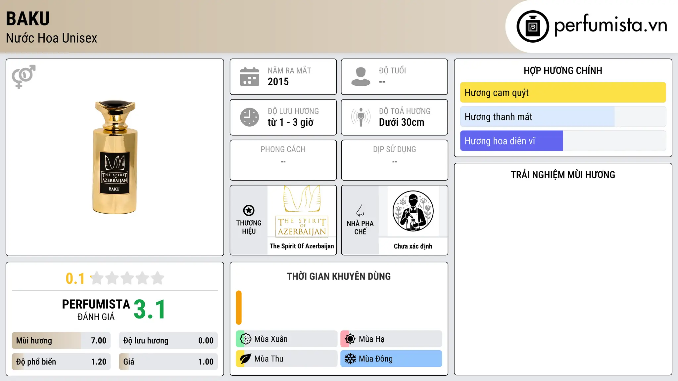Viewport: 678px width, 381px height.
Task: Click the Nước Hoa Unisex subtitle
Action: pyautogui.click(x=52, y=38)
